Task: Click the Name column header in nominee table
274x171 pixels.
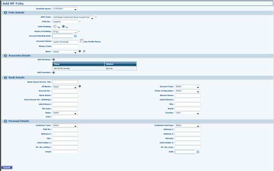Action: [x=78, y=64]
